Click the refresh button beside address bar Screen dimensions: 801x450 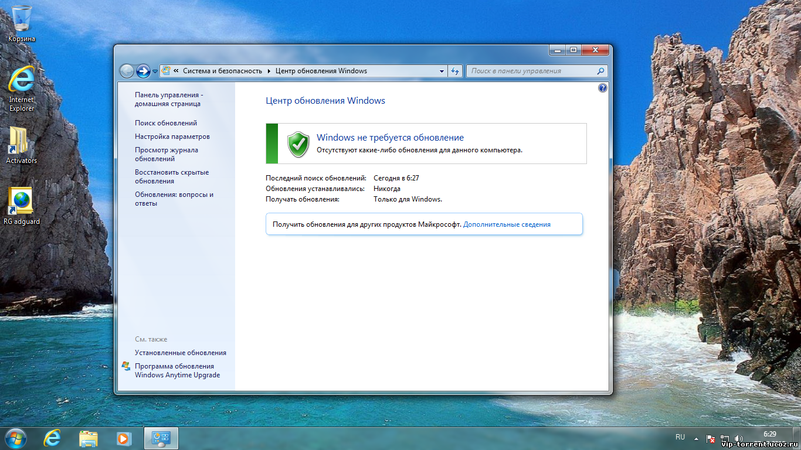click(x=455, y=71)
